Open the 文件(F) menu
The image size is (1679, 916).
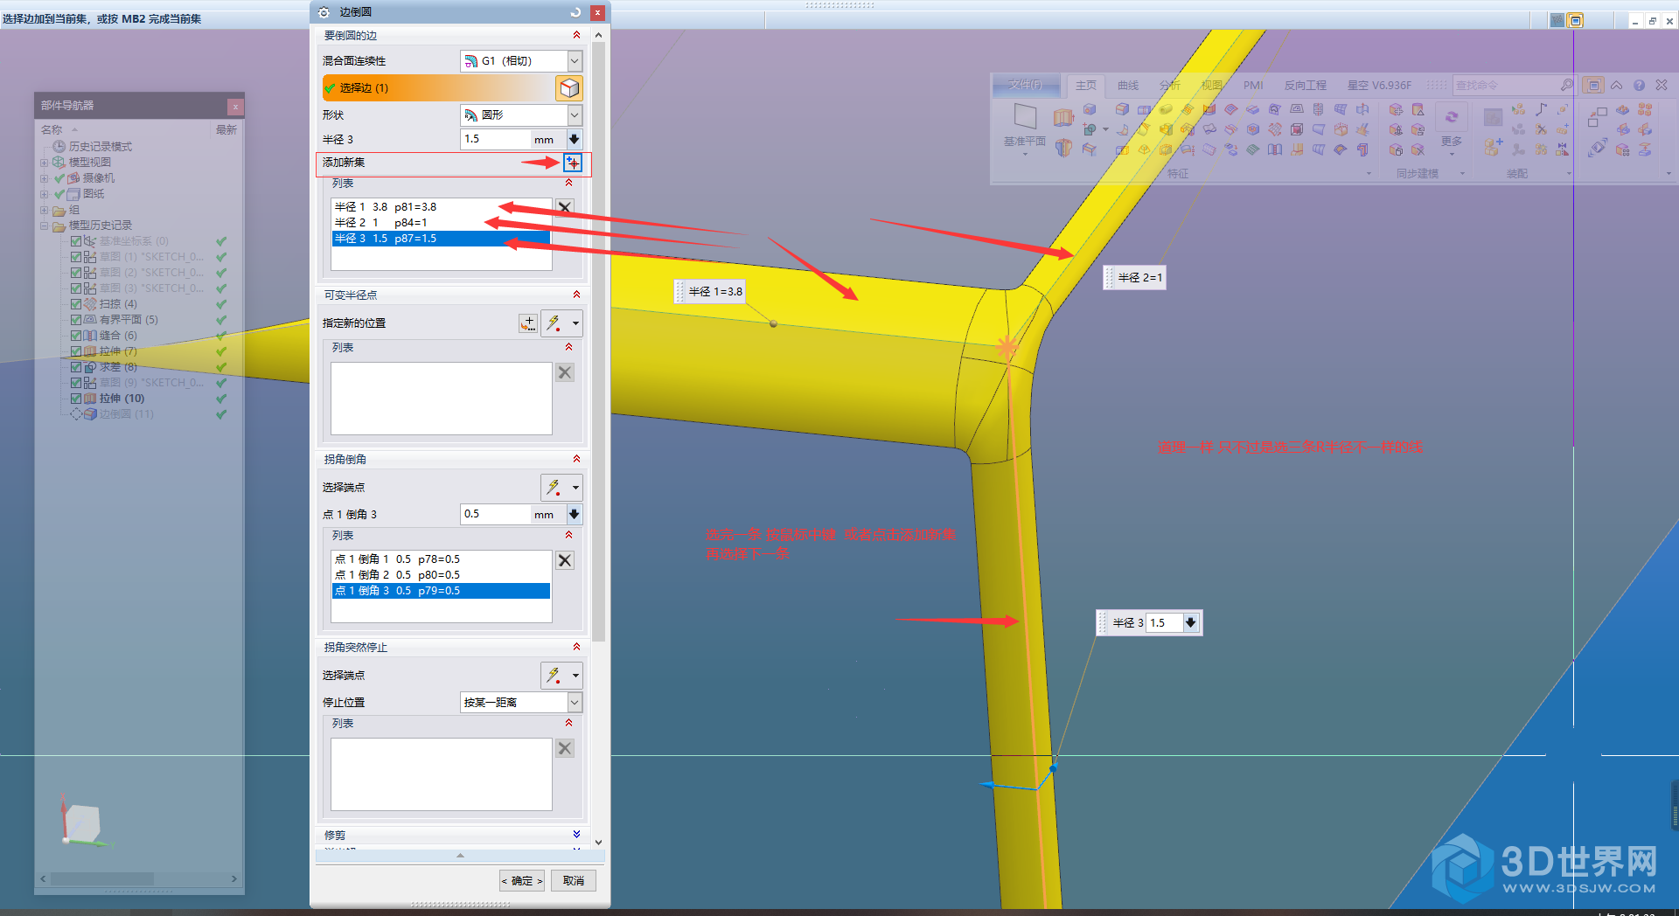(x=1025, y=85)
